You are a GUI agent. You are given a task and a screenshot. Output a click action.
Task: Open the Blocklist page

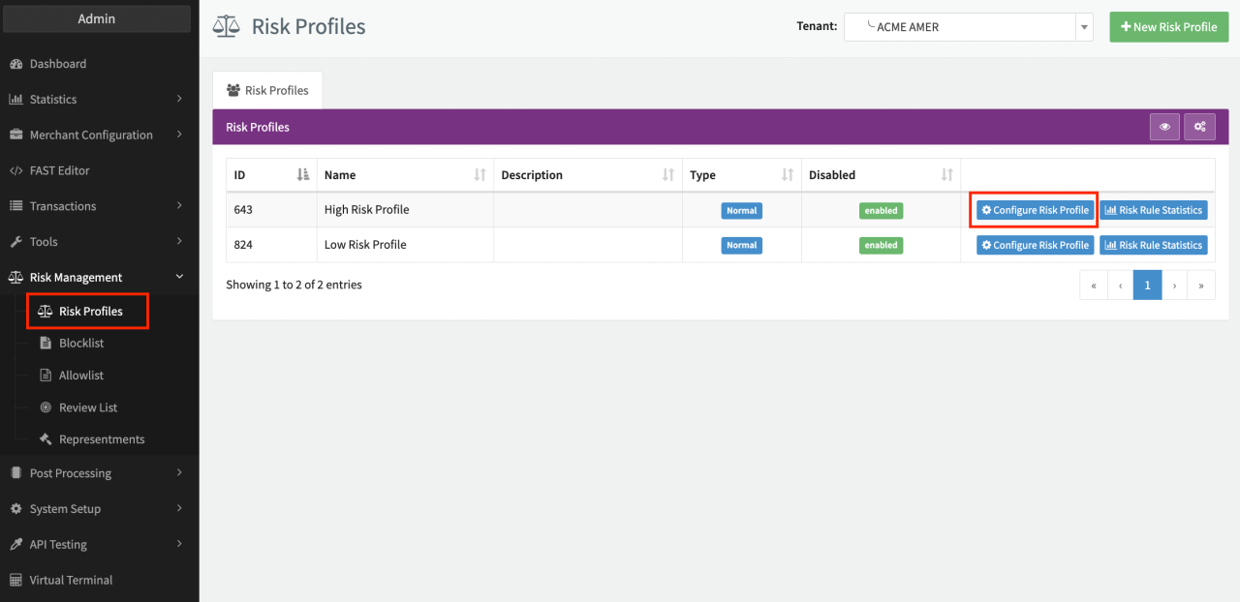point(80,344)
